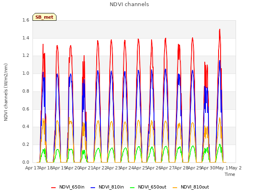This screenshot has height=195, width=260.
Task: Click the green NDVI_650out peak on Apr 29
Action: pyautogui.click(x=193, y=146)
